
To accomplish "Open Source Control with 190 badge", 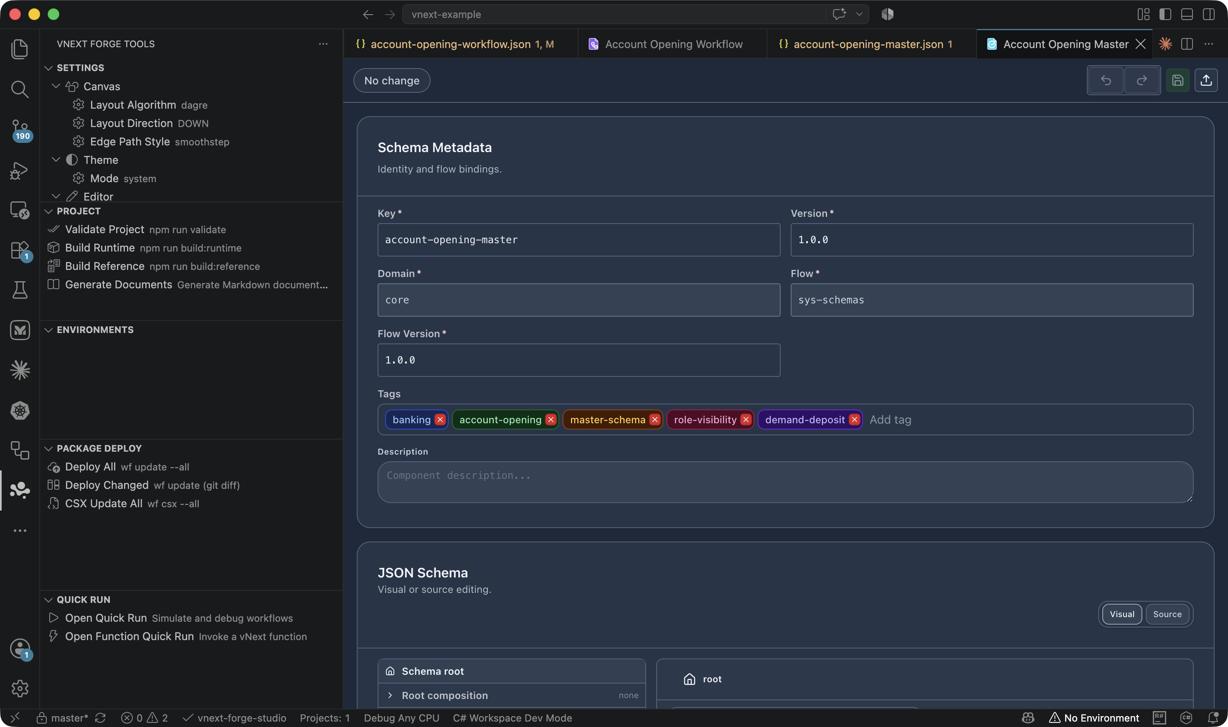I will (x=20, y=130).
